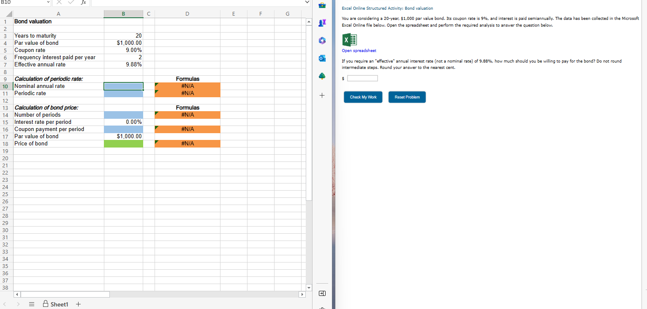Launch Microsoft 365 from the sidebar
The width and height of the screenshot is (647, 309).
coord(322,41)
